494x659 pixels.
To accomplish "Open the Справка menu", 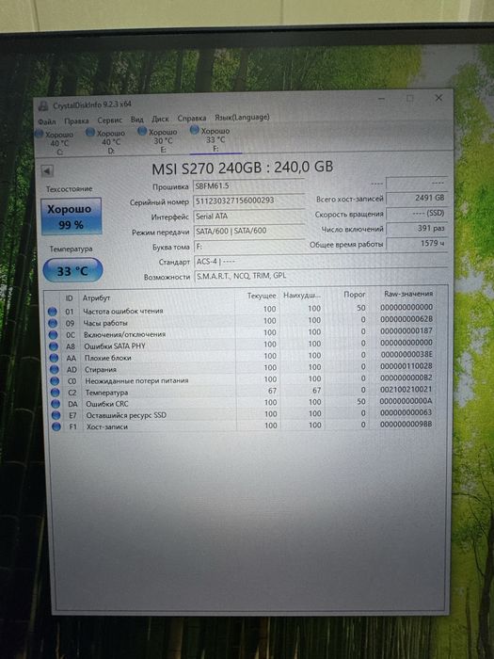I will [192, 118].
